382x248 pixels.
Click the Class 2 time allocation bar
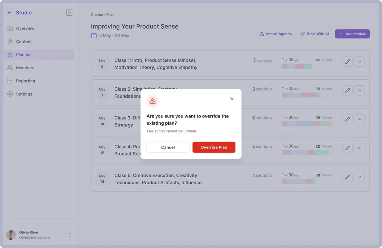307,95
